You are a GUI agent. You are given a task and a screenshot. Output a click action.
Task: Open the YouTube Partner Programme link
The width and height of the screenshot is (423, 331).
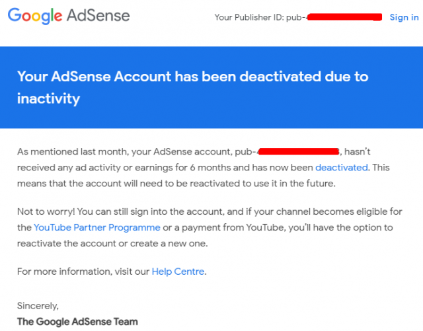[97, 227]
